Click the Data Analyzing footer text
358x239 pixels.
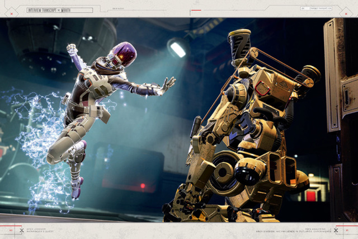[x=294, y=230]
